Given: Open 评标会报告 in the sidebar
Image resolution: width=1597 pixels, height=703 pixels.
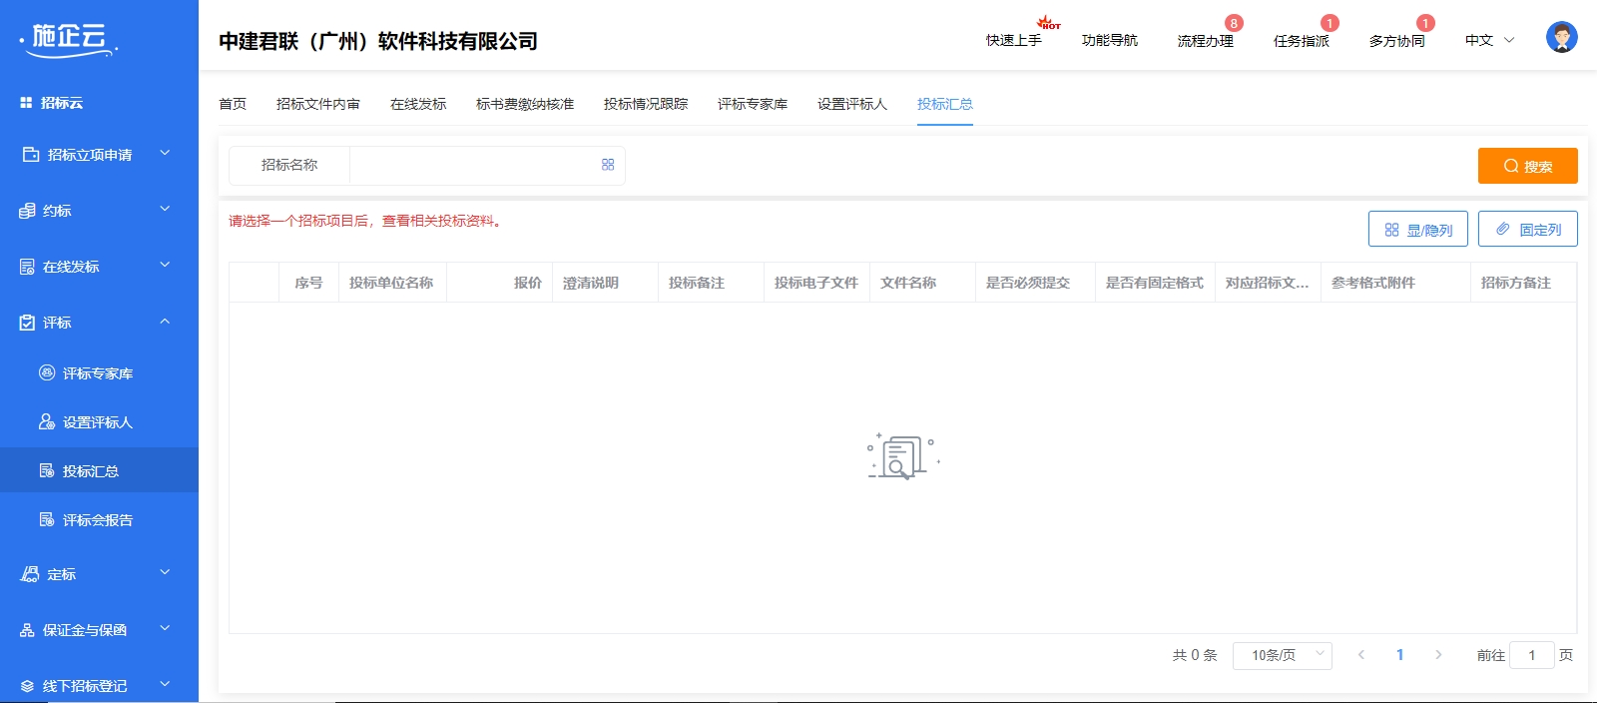Looking at the screenshot, I should [x=97, y=520].
